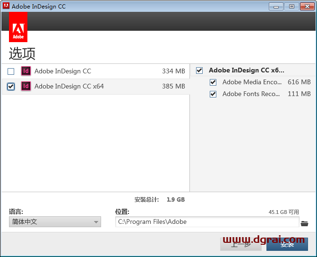The image size is (317, 257).
Task: Click the C:\Program Files\Adobe location field
Action: point(207,222)
